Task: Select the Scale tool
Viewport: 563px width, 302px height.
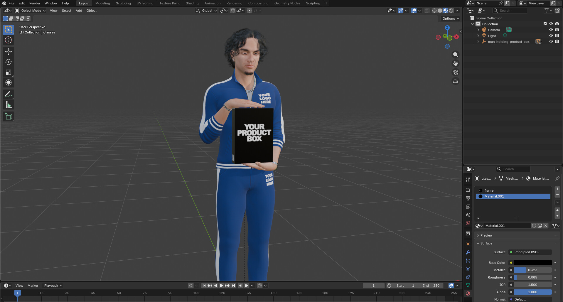Action: pos(9,72)
